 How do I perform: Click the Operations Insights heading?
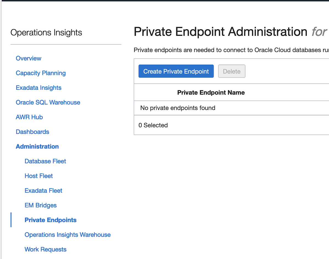click(46, 32)
